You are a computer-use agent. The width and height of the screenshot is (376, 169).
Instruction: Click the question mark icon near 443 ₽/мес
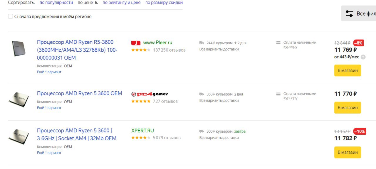(x=363, y=57)
